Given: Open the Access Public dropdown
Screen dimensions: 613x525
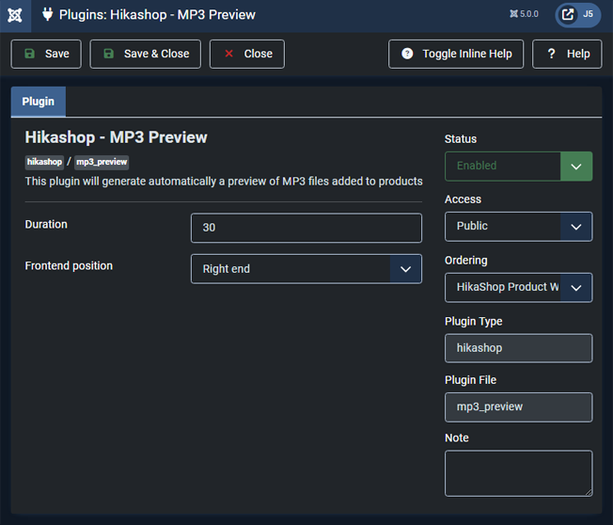Looking at the screenshot, I should point(518,227).
